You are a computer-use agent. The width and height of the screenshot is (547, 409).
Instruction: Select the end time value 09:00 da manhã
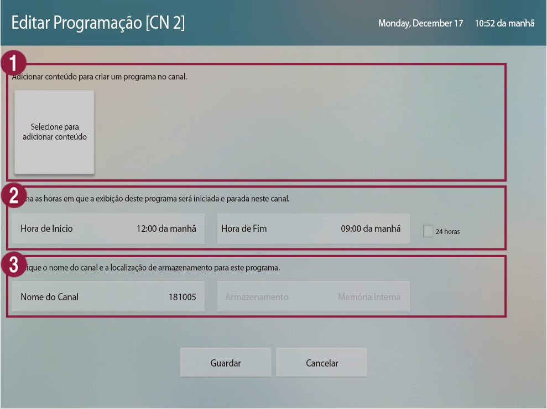[x=371, y=229]
